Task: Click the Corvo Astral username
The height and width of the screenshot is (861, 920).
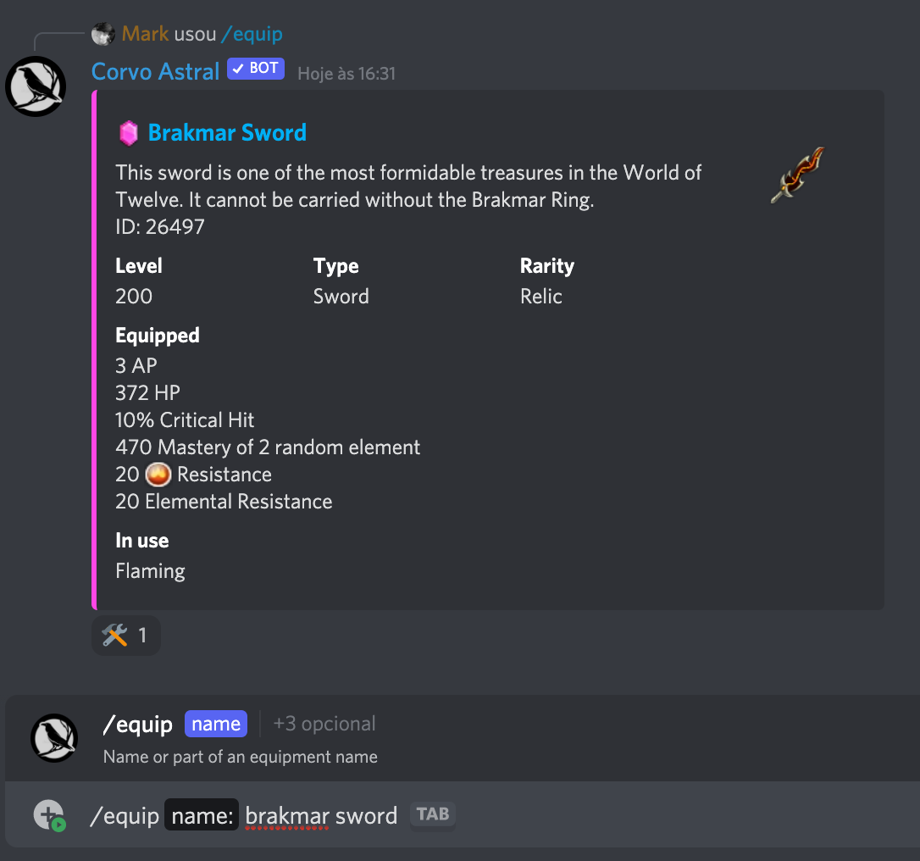Action: click(156, 71)
